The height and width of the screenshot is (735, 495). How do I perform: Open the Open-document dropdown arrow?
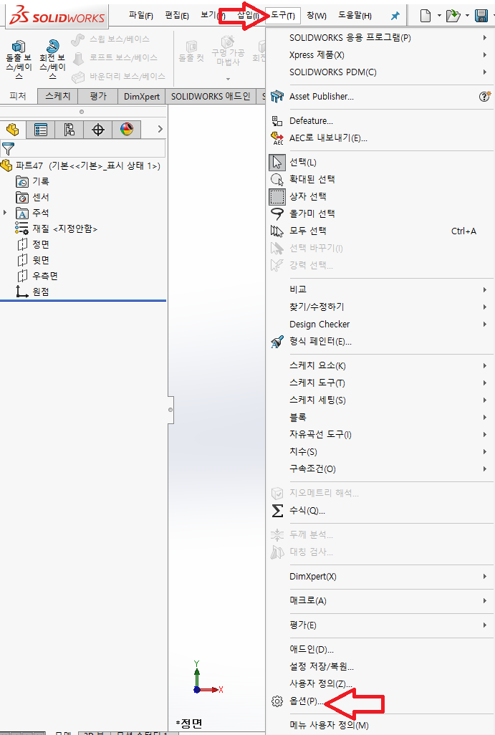[x=467, y=16]
